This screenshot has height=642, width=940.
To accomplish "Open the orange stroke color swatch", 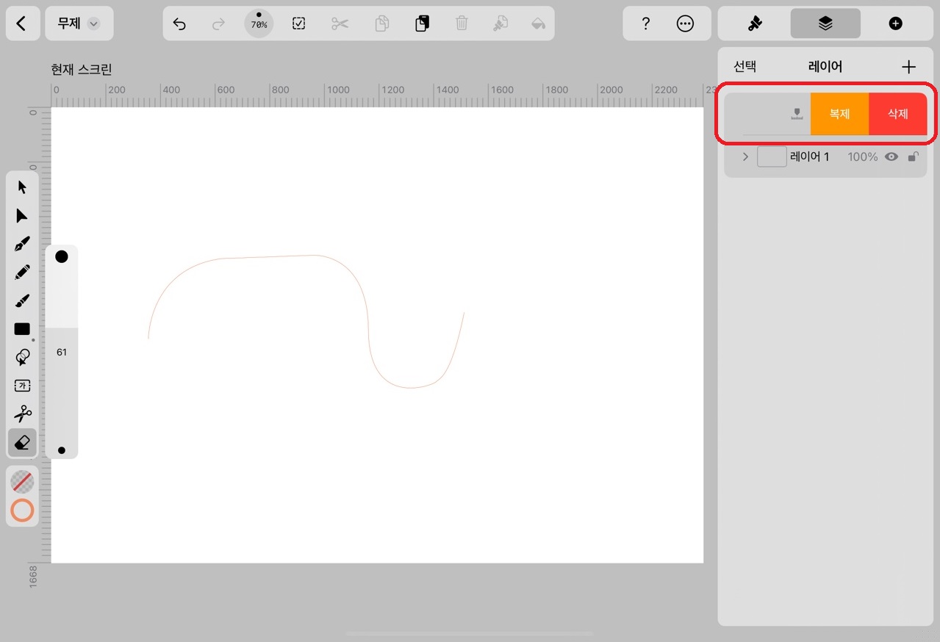I will pyautogui.click(x=22, y=511).
